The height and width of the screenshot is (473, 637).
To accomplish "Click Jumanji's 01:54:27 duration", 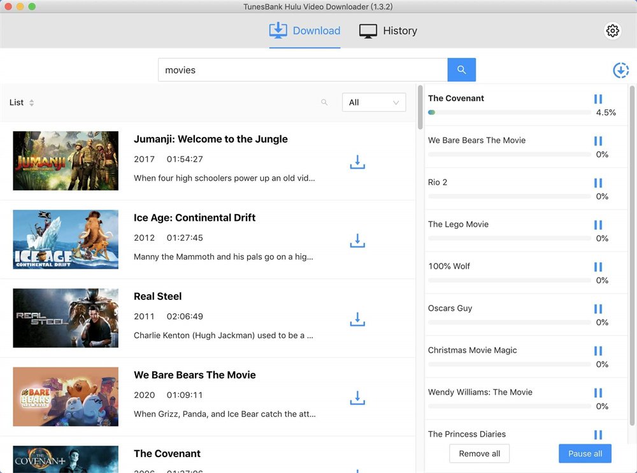I will [185, 159].
